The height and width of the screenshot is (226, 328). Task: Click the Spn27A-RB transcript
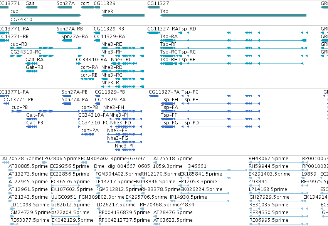[x=64, y=33]
